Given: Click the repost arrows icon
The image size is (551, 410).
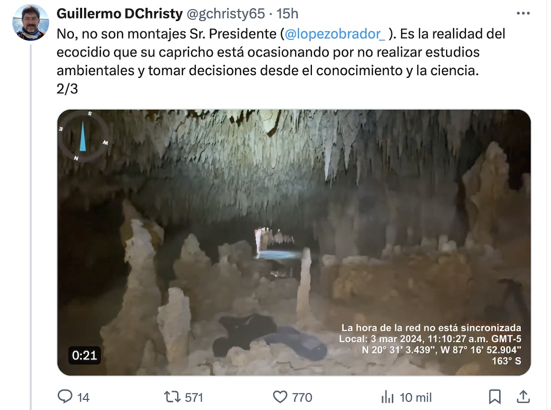Looking at the screenshot, I should 172,397.
